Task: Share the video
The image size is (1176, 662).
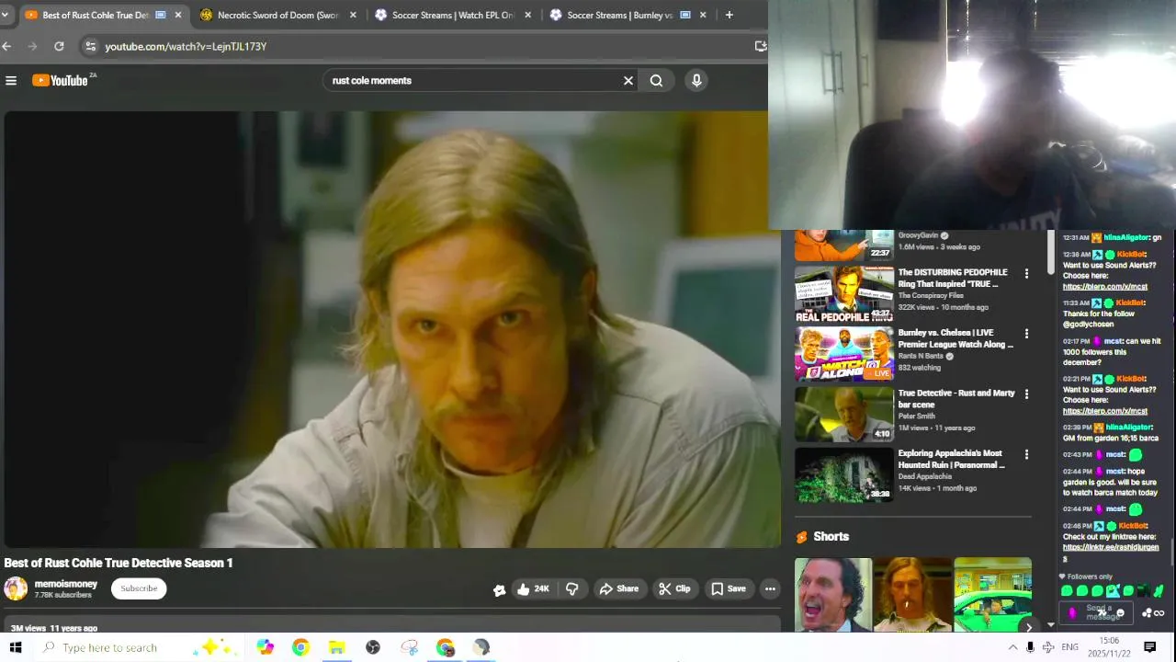Action: pyautogui.click(x=618, y=588)
